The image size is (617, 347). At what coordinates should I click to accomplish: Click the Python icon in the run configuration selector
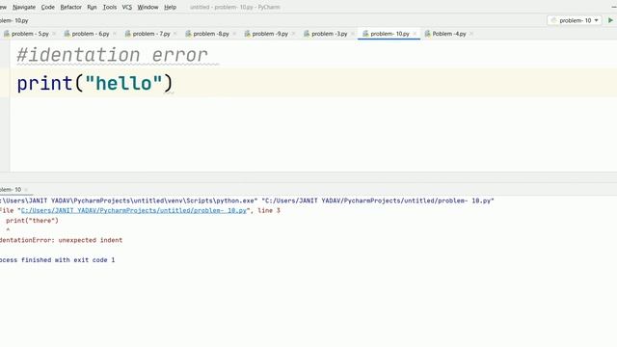553,20
